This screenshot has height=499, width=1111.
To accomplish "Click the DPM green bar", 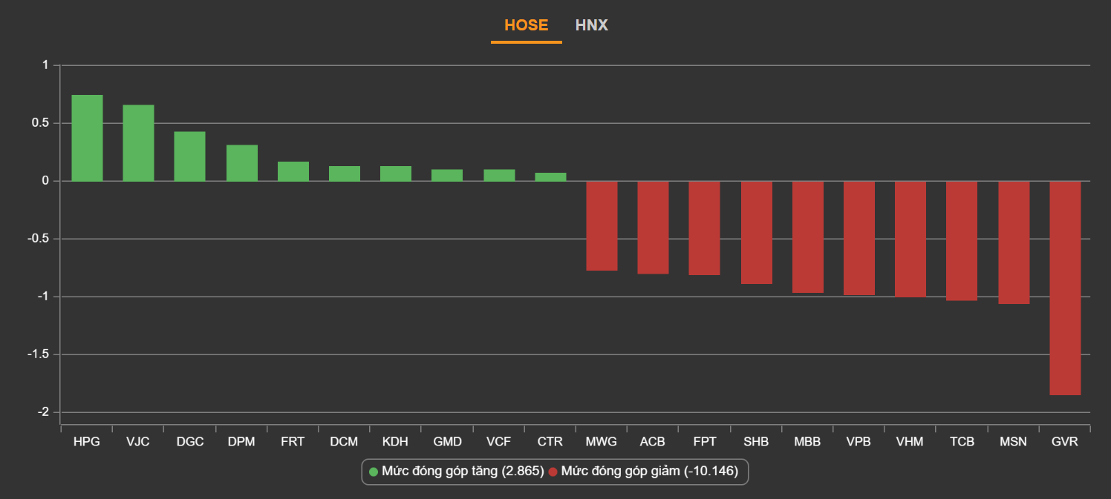I will click(x=241, y=163).
